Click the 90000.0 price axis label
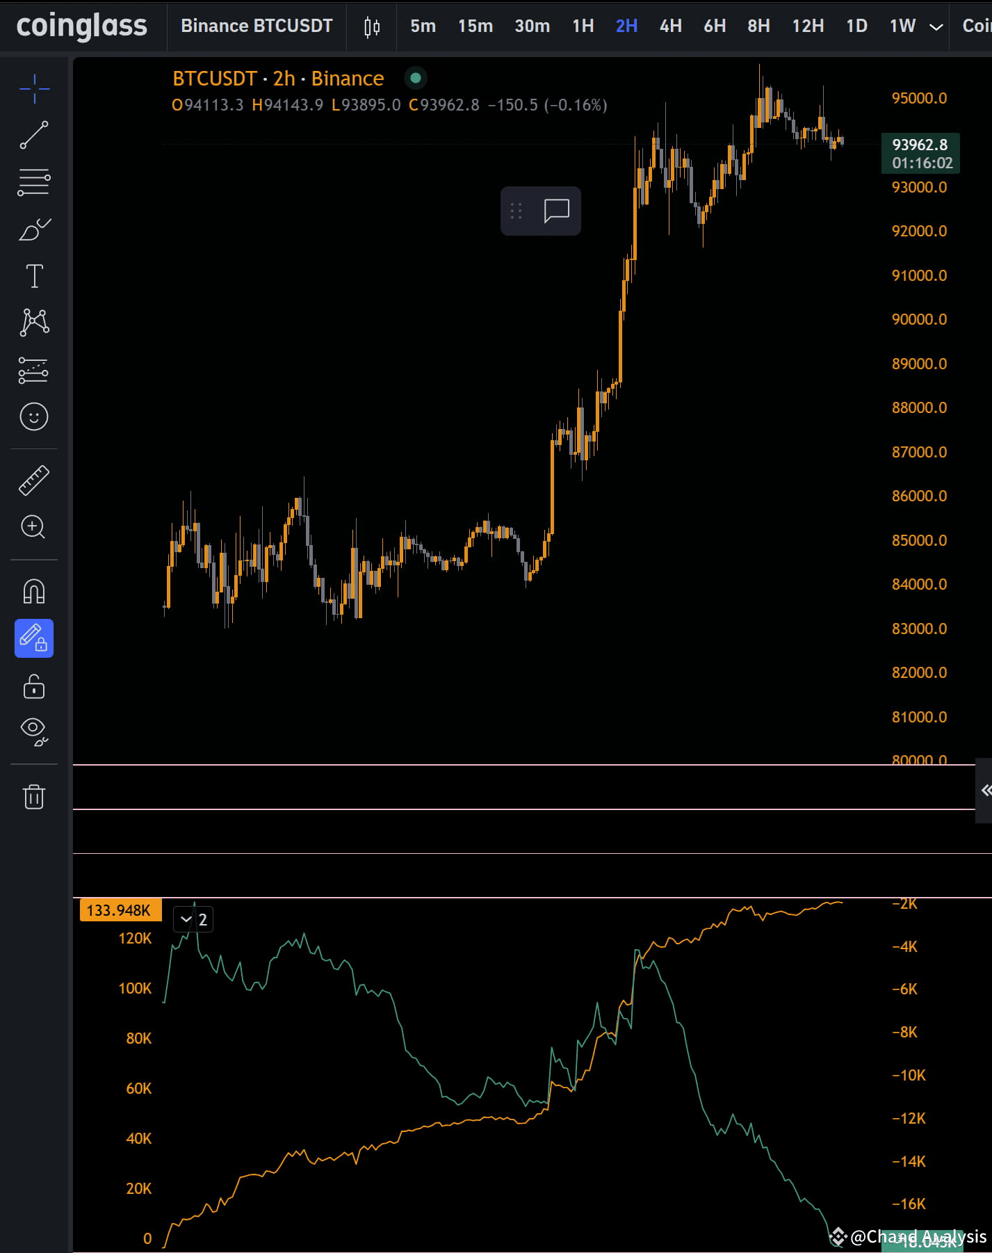Viewport: 992px width, 1253px height. pos(919,319)
